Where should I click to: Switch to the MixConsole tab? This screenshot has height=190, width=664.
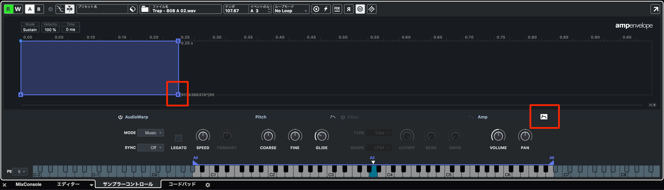(x=29, y=184)
